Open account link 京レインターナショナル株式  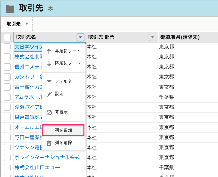click(49, 158)
